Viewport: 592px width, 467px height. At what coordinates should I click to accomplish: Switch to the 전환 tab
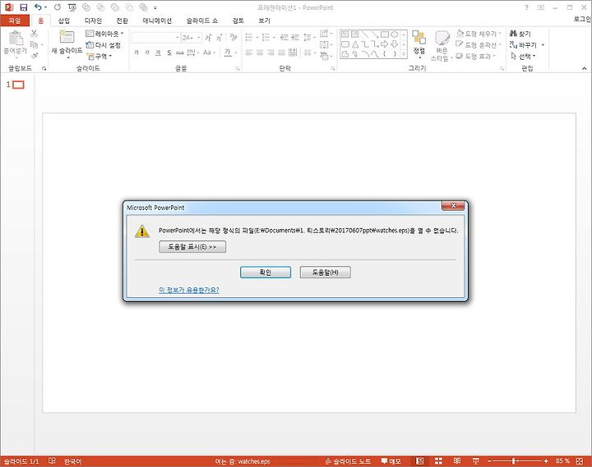[122, 21]
